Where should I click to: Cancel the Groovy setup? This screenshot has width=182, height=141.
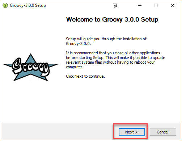(x=163, y=132)
